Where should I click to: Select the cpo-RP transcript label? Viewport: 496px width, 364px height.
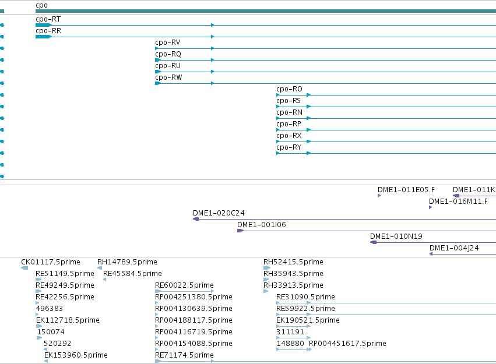click(289, 124)
